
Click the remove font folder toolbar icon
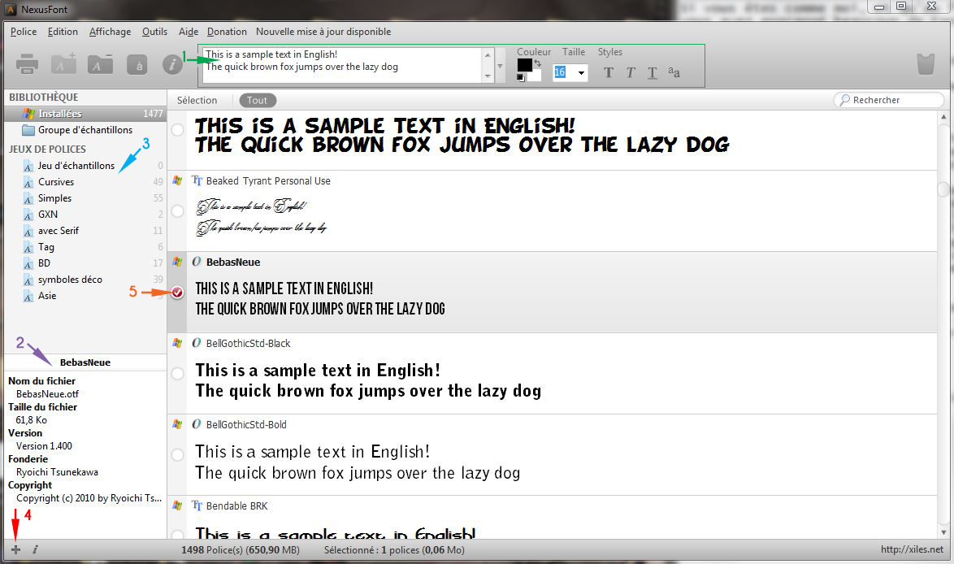(x=101, y=64)
